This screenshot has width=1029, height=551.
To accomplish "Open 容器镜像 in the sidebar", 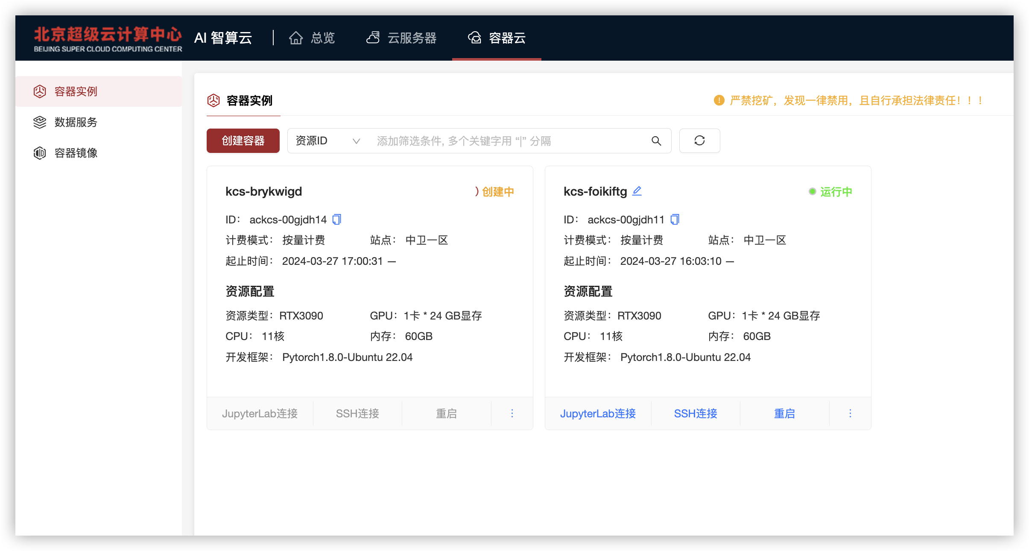I will (x=76, y=153).
